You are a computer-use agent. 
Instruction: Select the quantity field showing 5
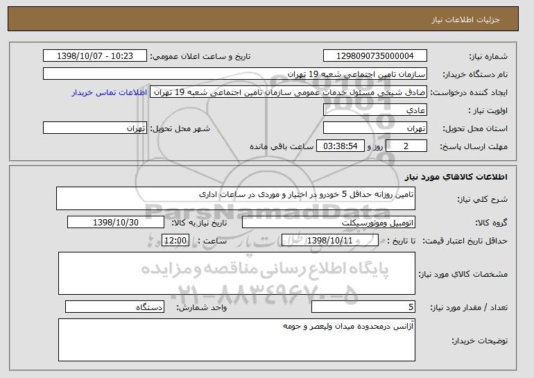point(363,307)
